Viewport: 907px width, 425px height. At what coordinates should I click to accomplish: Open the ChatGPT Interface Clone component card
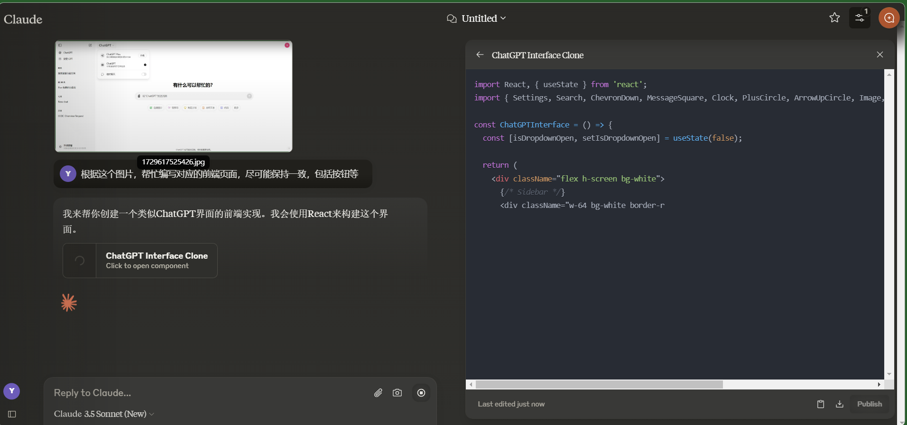(x=140, y=261)
